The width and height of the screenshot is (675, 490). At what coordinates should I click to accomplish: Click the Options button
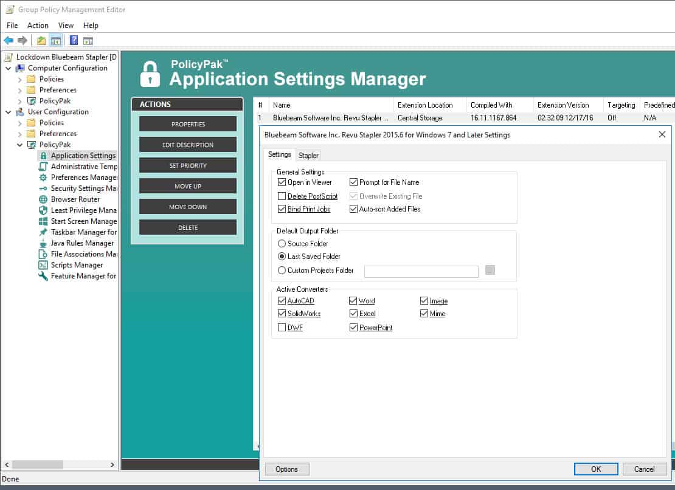(x=286, y=469)
